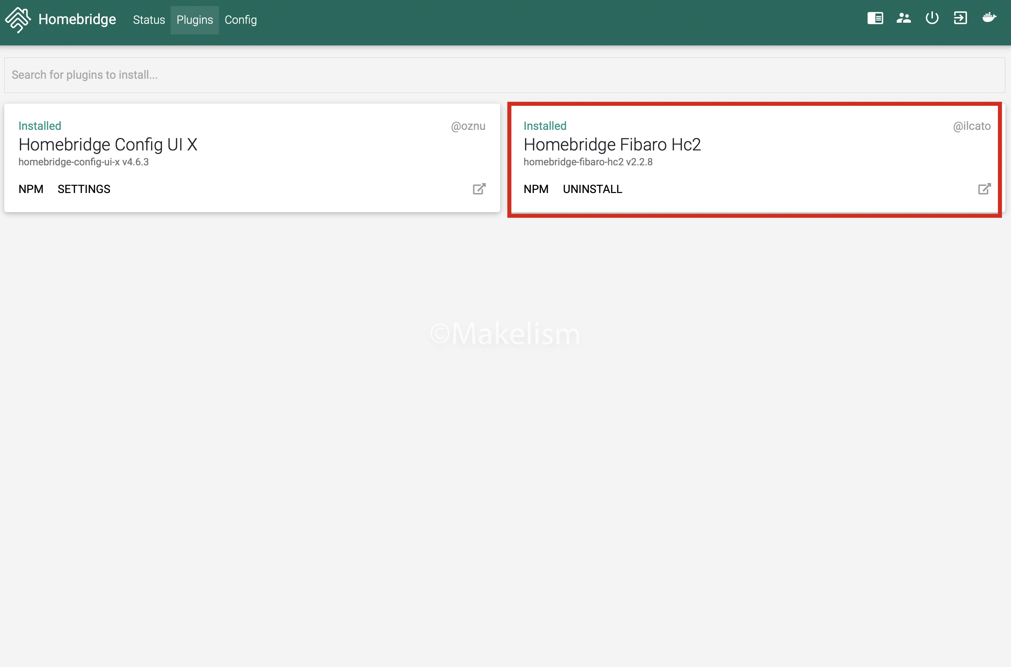This screenshot has width=1011, height=667.
Task: Open the Docker whale icon menu
Action: [989, 18]
